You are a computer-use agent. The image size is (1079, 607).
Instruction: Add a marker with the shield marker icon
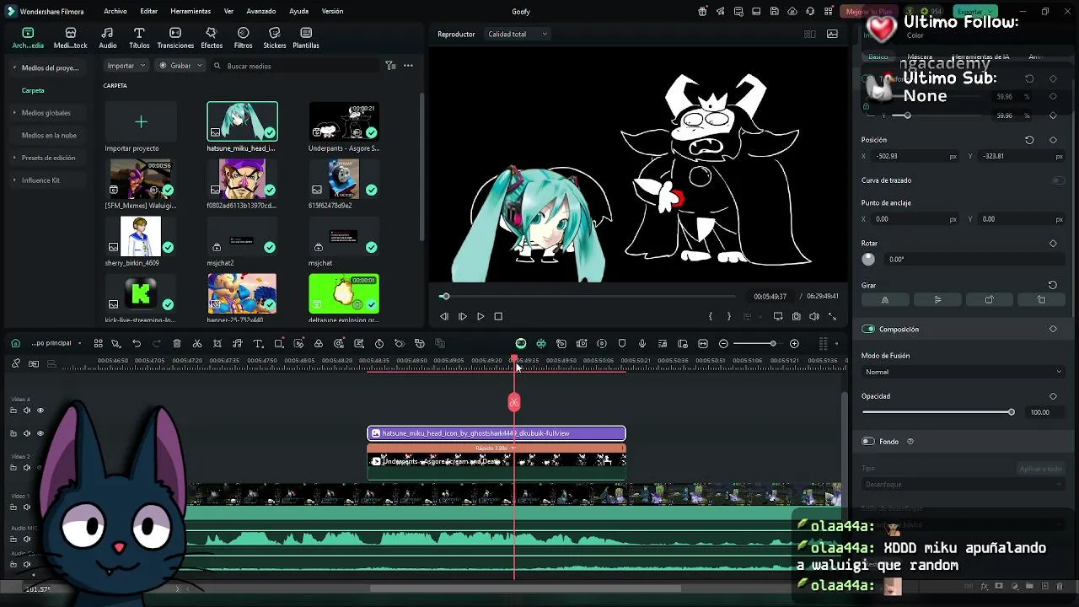622,343
